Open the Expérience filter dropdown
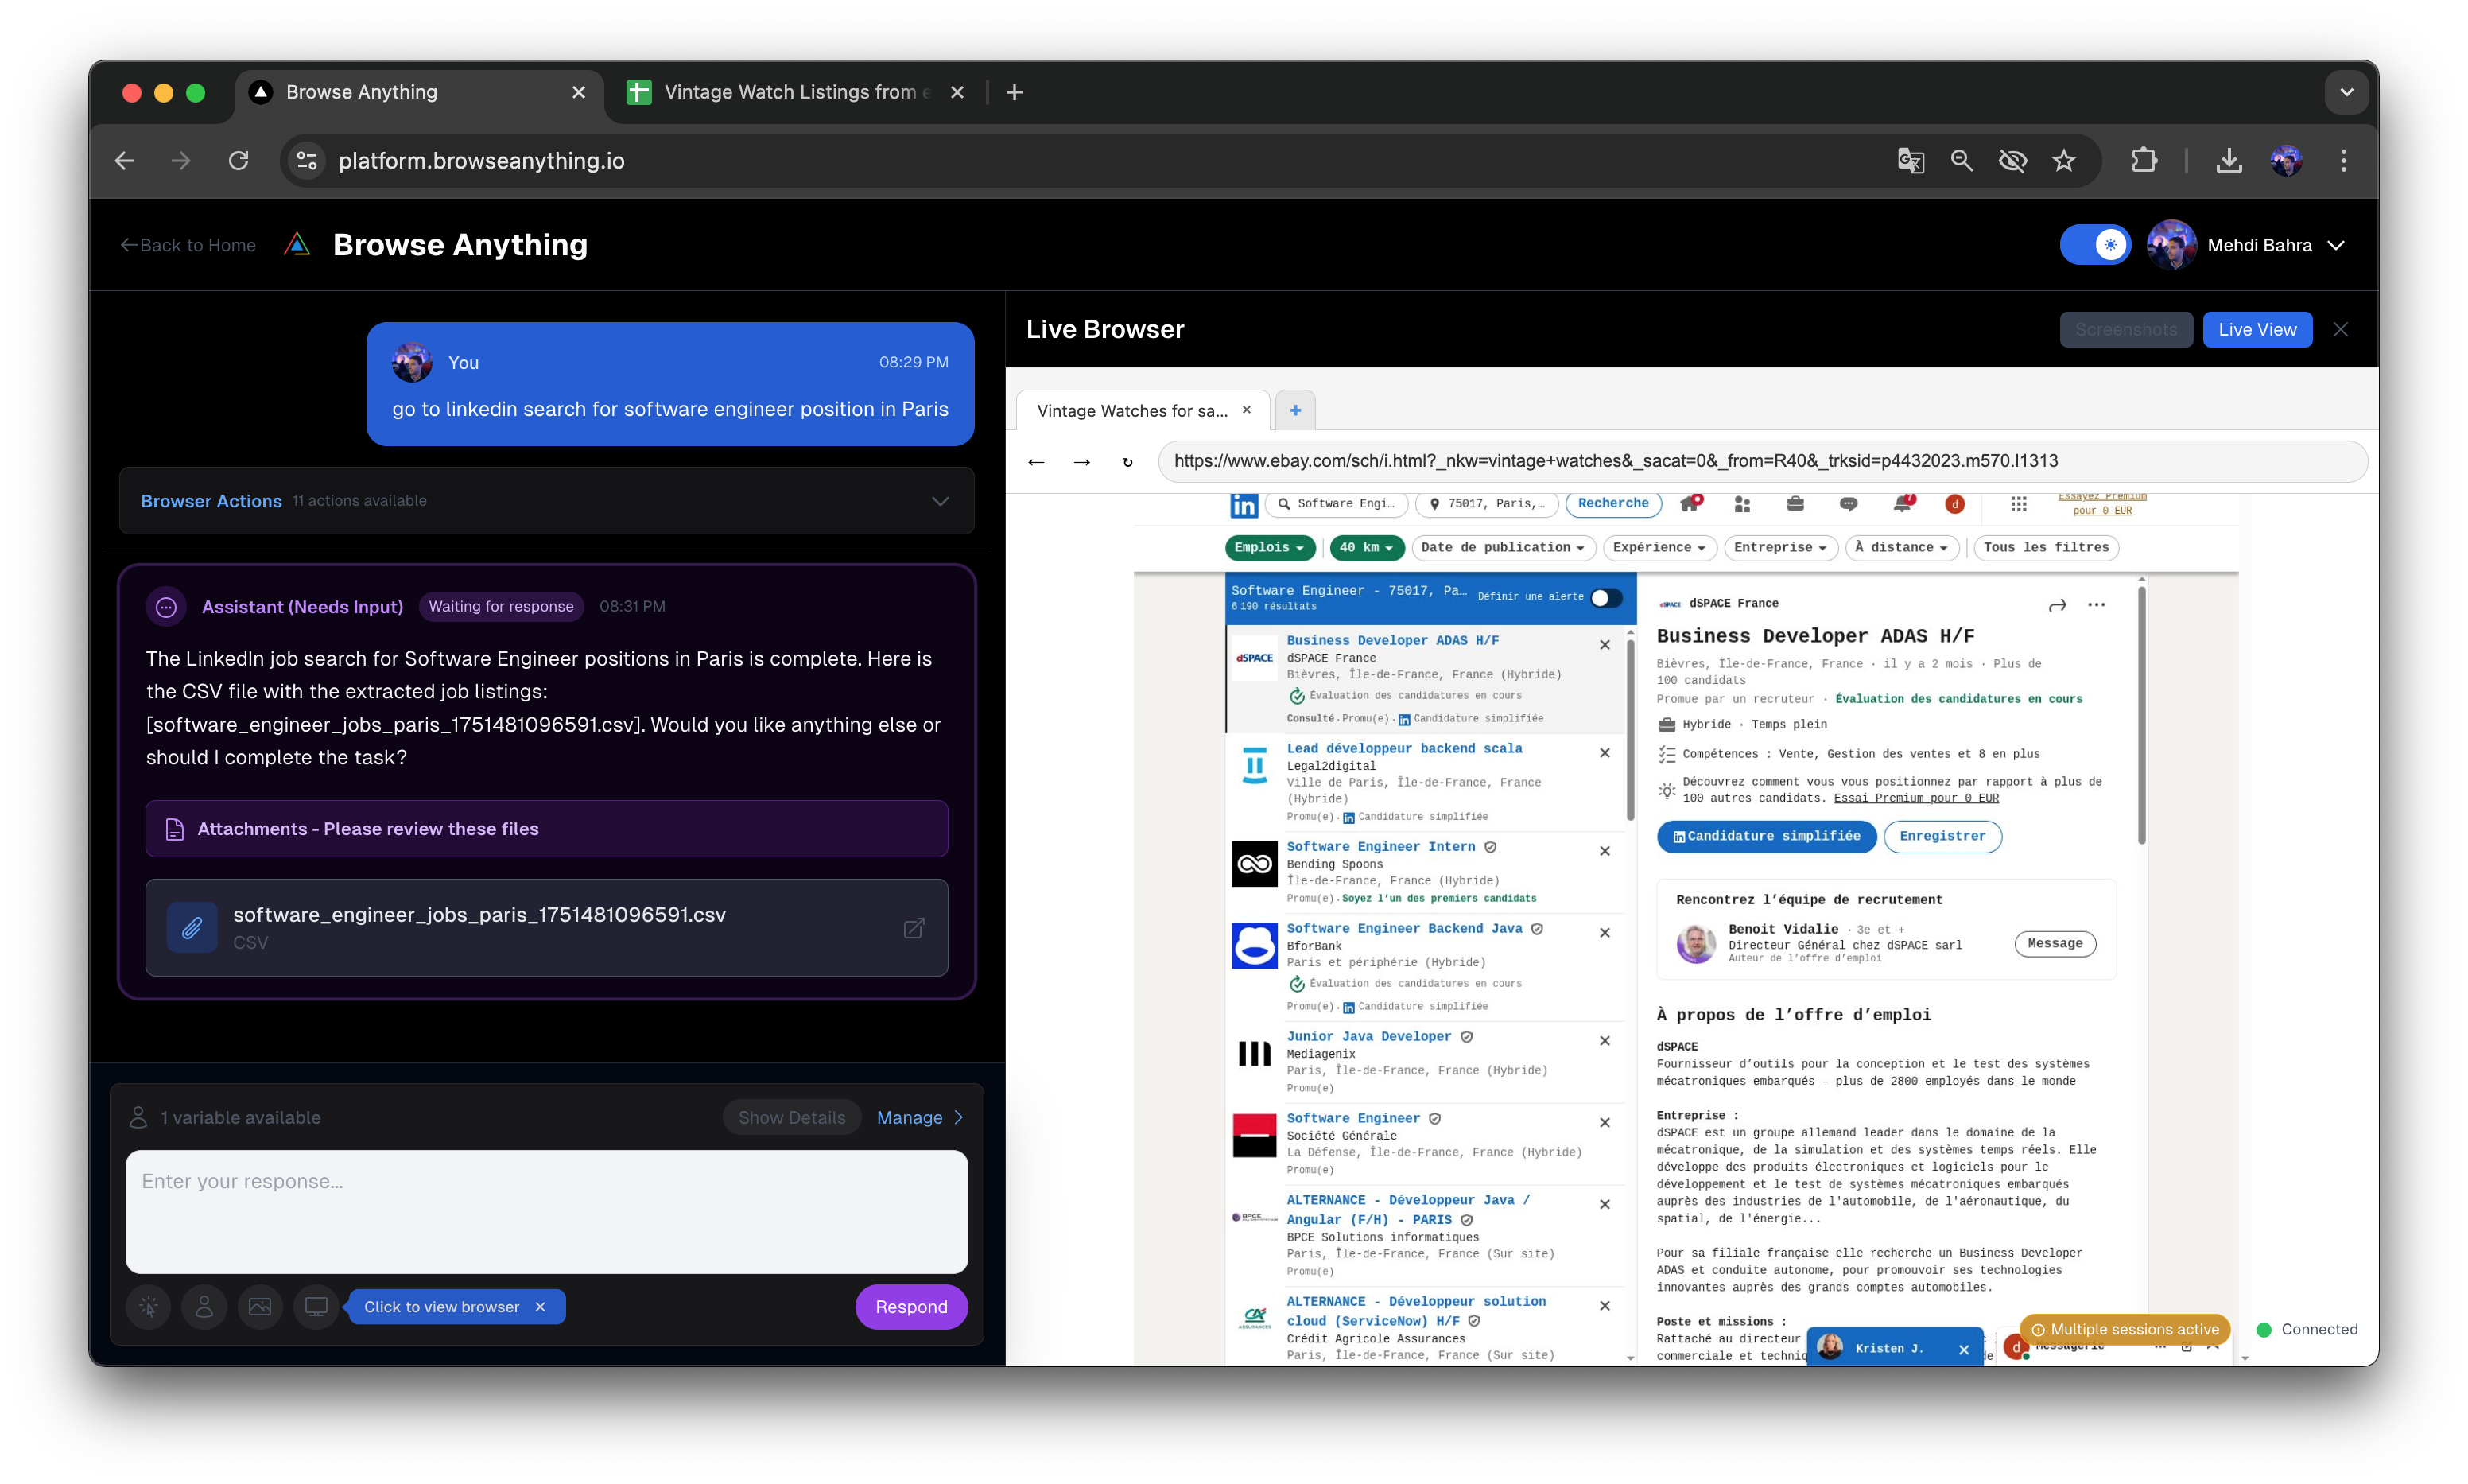This screenshot has width=2468, height=1484. click(x=1659, y=547)
